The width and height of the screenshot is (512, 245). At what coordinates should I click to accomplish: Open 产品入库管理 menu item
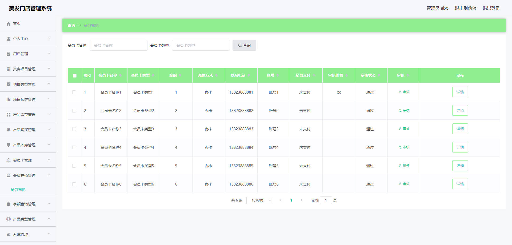pos(28,145)
